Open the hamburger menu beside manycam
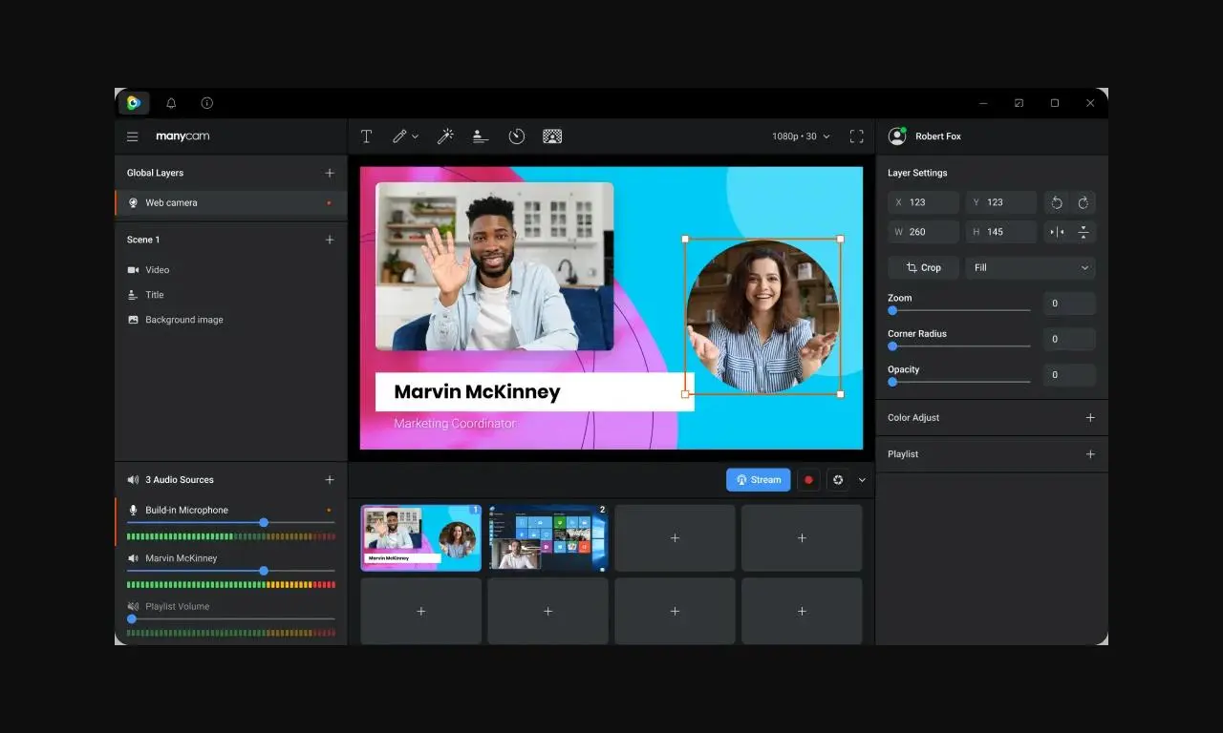 pos(133,136)
